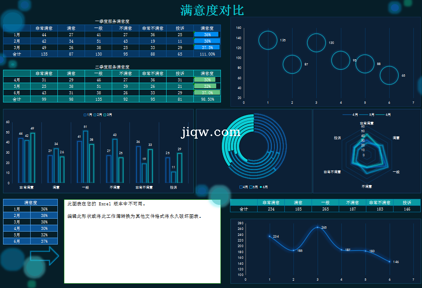Select the 36% data bar in 1月 row
Screen dimensions: 422x288
[206, 34]
